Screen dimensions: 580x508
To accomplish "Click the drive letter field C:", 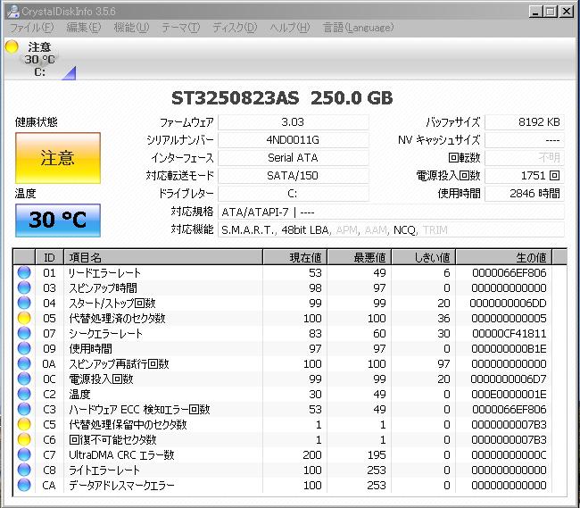I will pyautogui.click(x=294, y=193).
